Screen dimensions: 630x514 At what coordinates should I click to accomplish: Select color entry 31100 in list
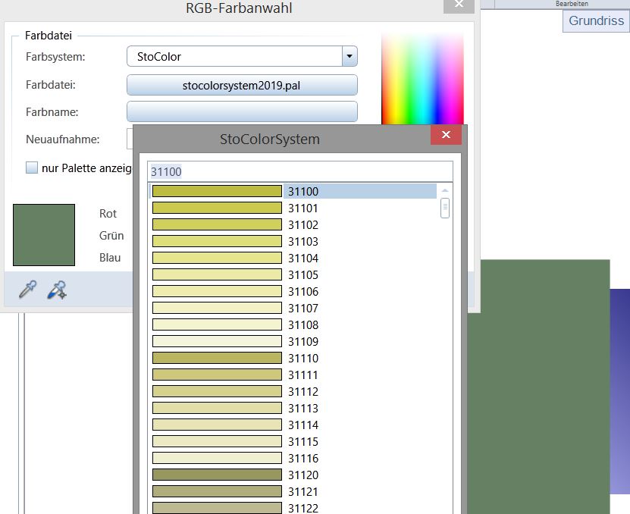tap(303, 192)
